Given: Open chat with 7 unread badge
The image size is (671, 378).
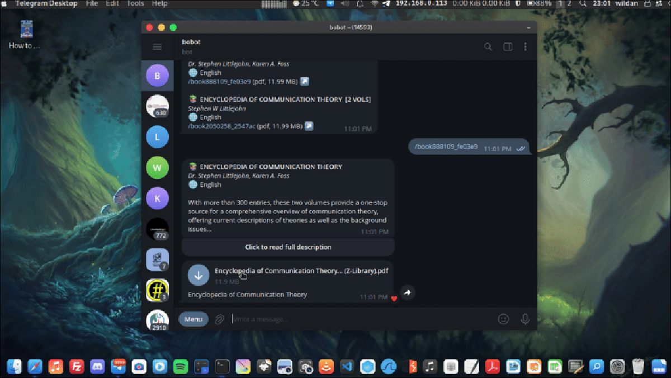Looking at the screenshot, I should (x=157, y=260).
